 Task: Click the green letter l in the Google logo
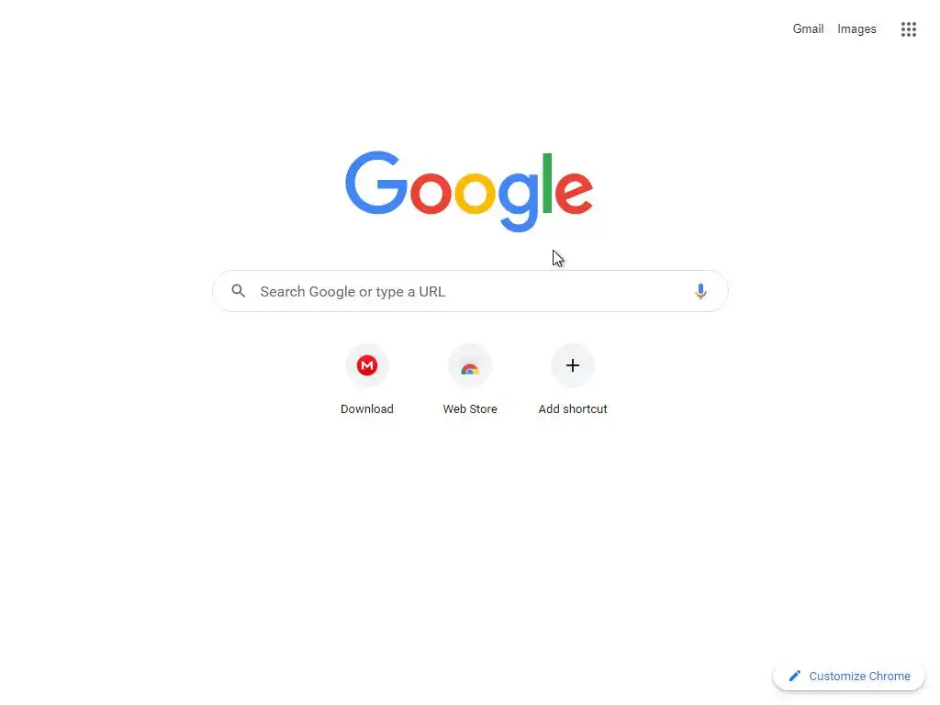click(547, 183)
